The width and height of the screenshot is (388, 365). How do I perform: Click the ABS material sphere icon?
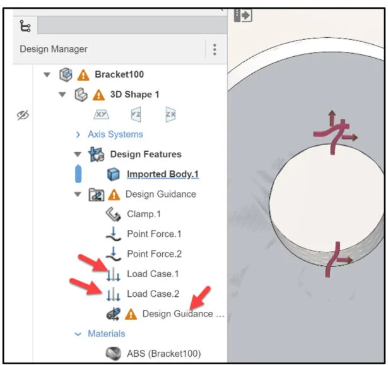(x=114, y=354)
